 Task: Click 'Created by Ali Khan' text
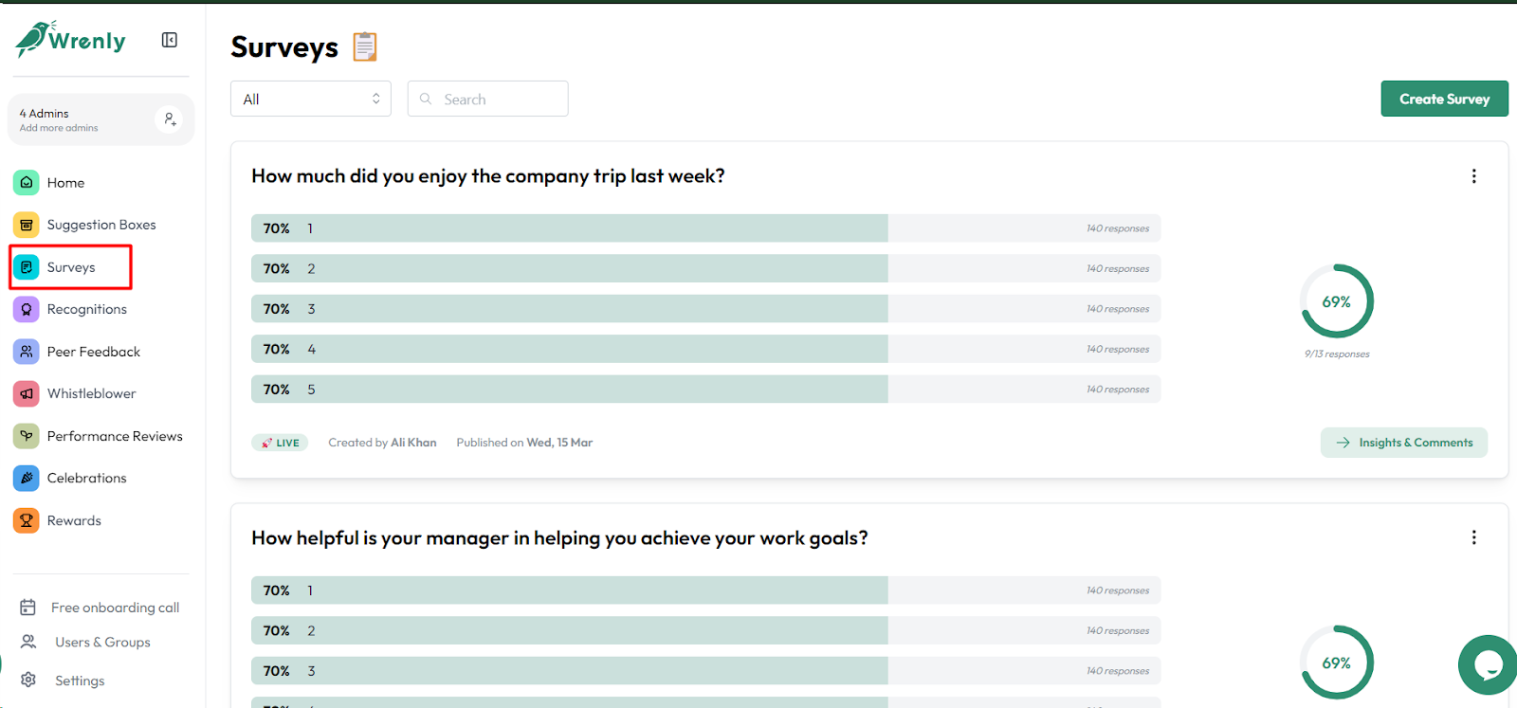(382, 443)
